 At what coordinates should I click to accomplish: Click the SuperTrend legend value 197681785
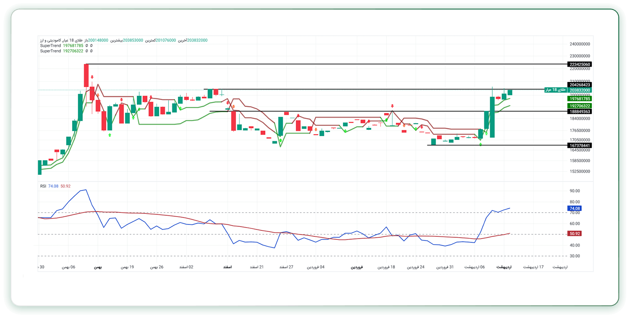pos(73,46)
